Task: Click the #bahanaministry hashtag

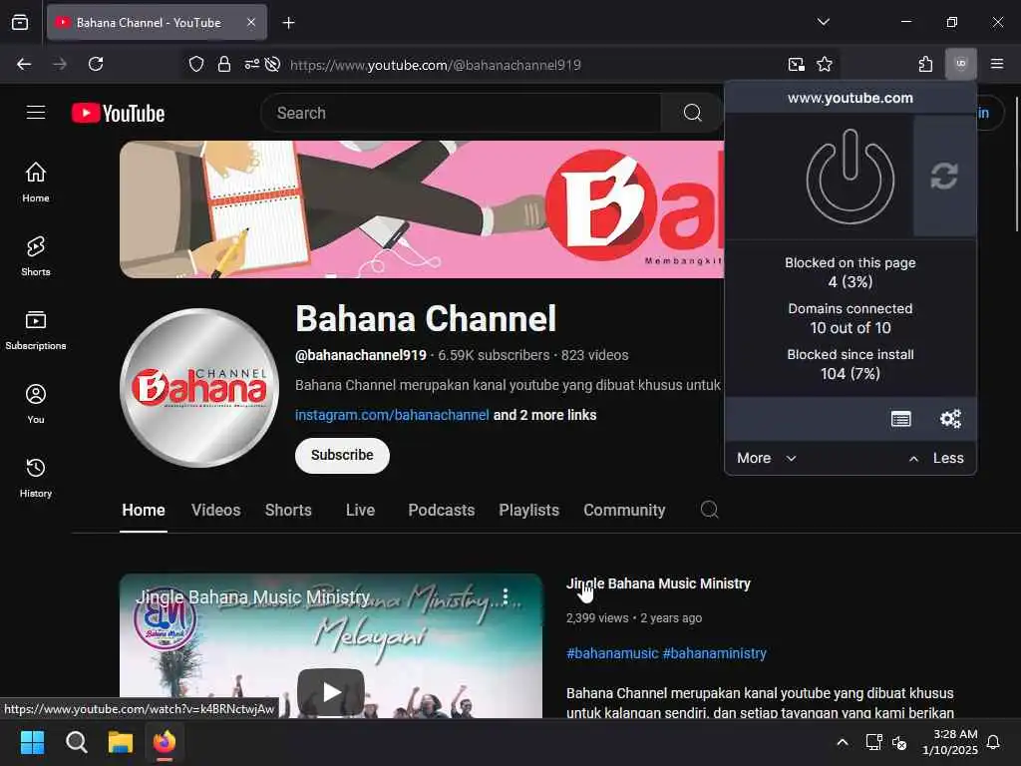Action: click(x=714, y=653)
